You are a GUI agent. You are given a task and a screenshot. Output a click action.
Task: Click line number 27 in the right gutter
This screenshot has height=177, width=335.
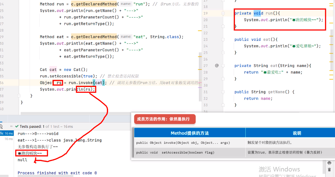coord(205,66)
